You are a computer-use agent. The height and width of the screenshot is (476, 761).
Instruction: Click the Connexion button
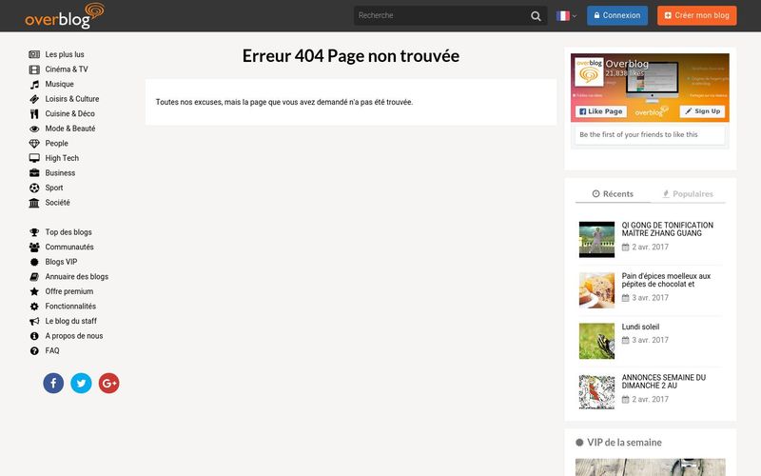616,15
